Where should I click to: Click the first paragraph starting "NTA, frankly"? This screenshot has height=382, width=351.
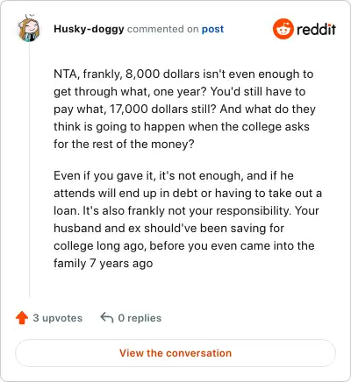click(x=184, y=109)
